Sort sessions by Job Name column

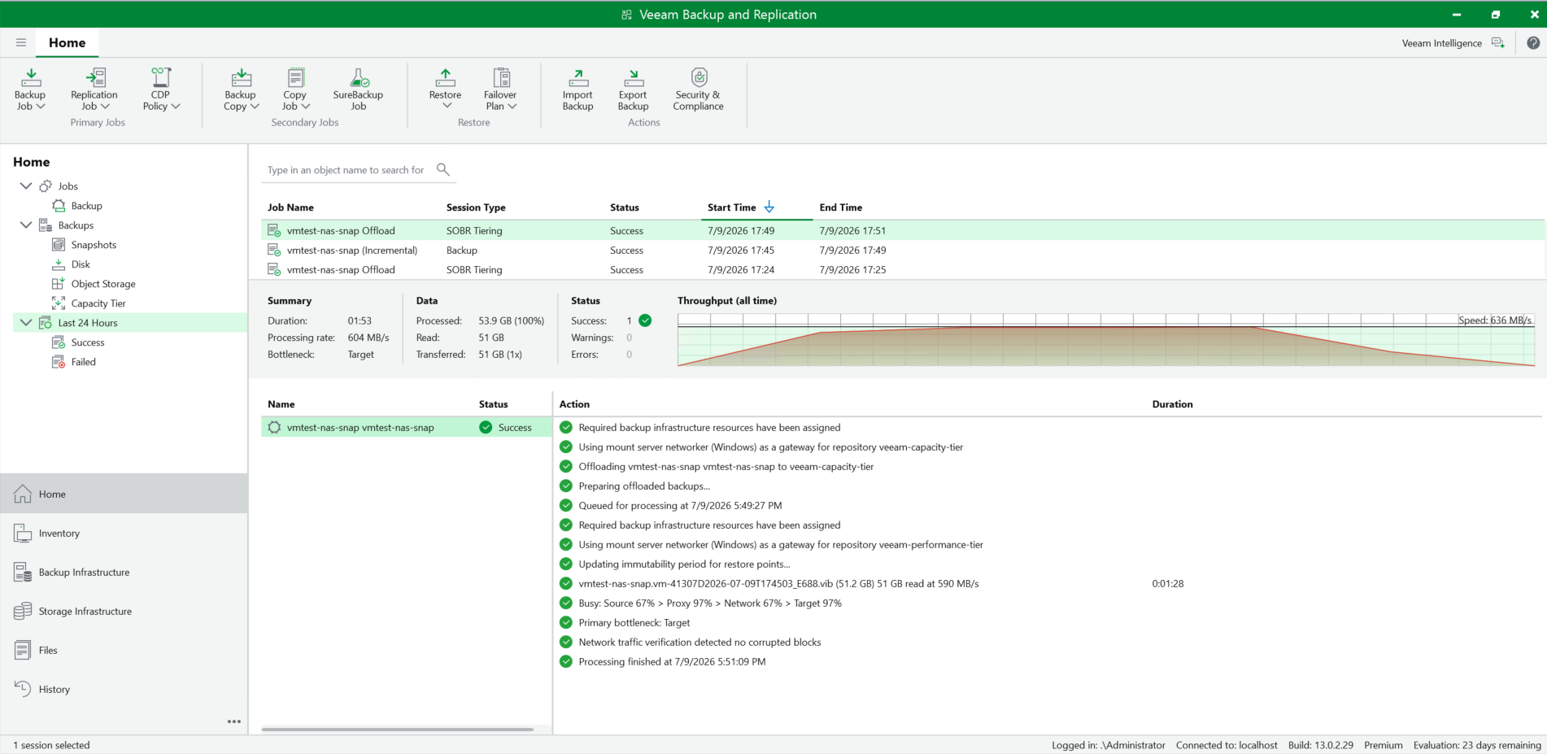click(290, 207)
